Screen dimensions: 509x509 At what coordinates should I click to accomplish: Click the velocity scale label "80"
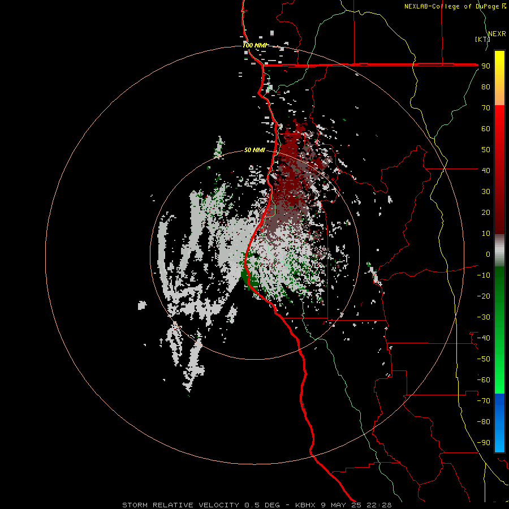tap(486, 87)
